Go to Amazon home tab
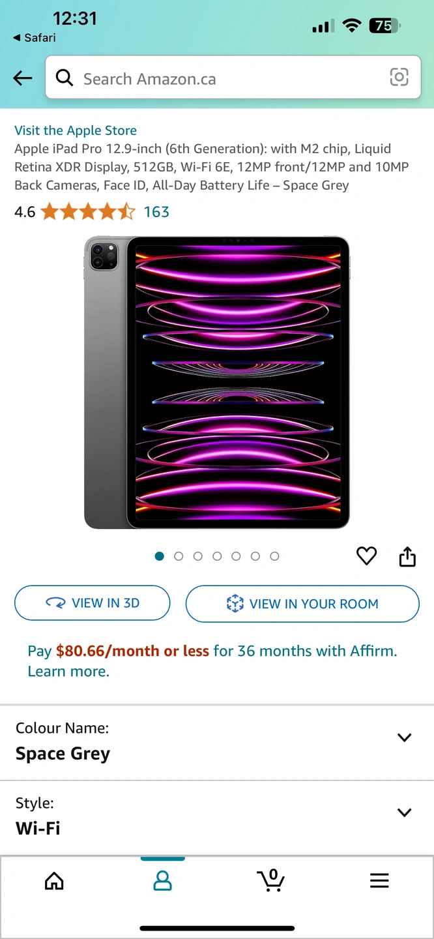Screen dimensions: 434x939 click(x=54, y=881)
